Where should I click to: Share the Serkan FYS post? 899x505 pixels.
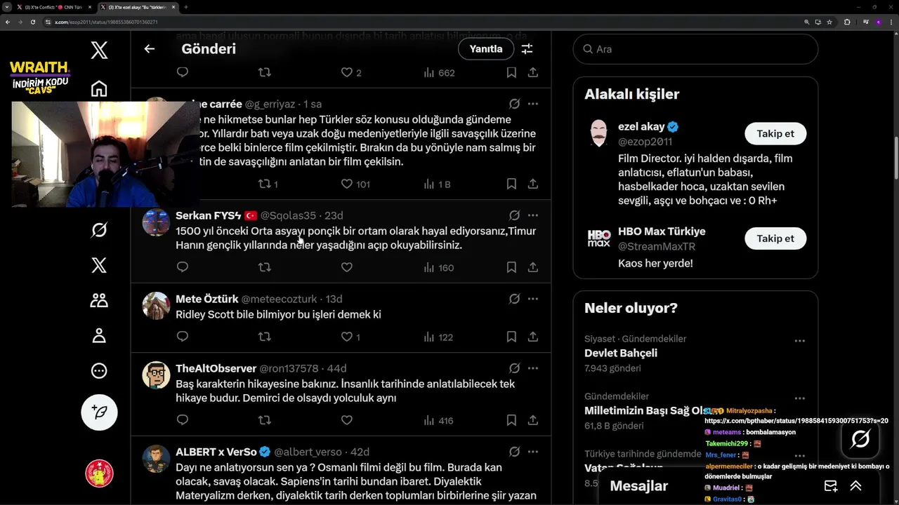click(x=533, y=267)
